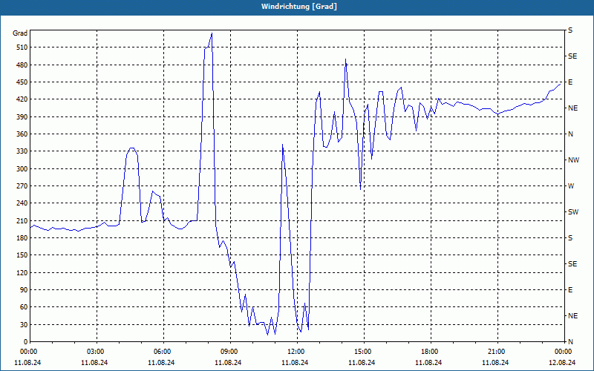The height and width of the screenshot is (371, 594).
Task: Click the 420 y-axis value
Action: [x=22, y=99]
